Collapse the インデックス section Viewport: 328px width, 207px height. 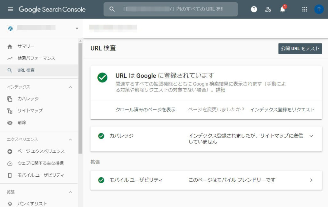coord(70,87)
